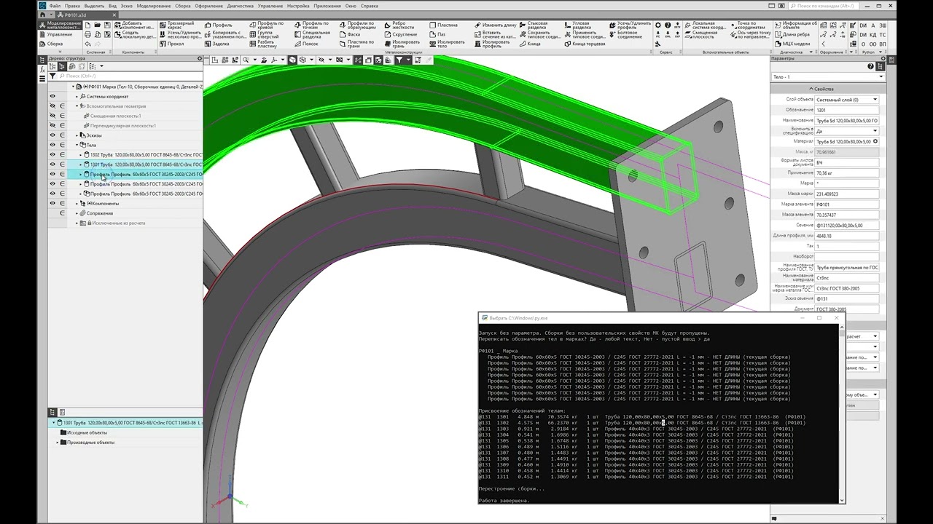This screenshot has height=524, width=933.
Task: Select the Профиль по точкам tool
Action: pos(311,25)
